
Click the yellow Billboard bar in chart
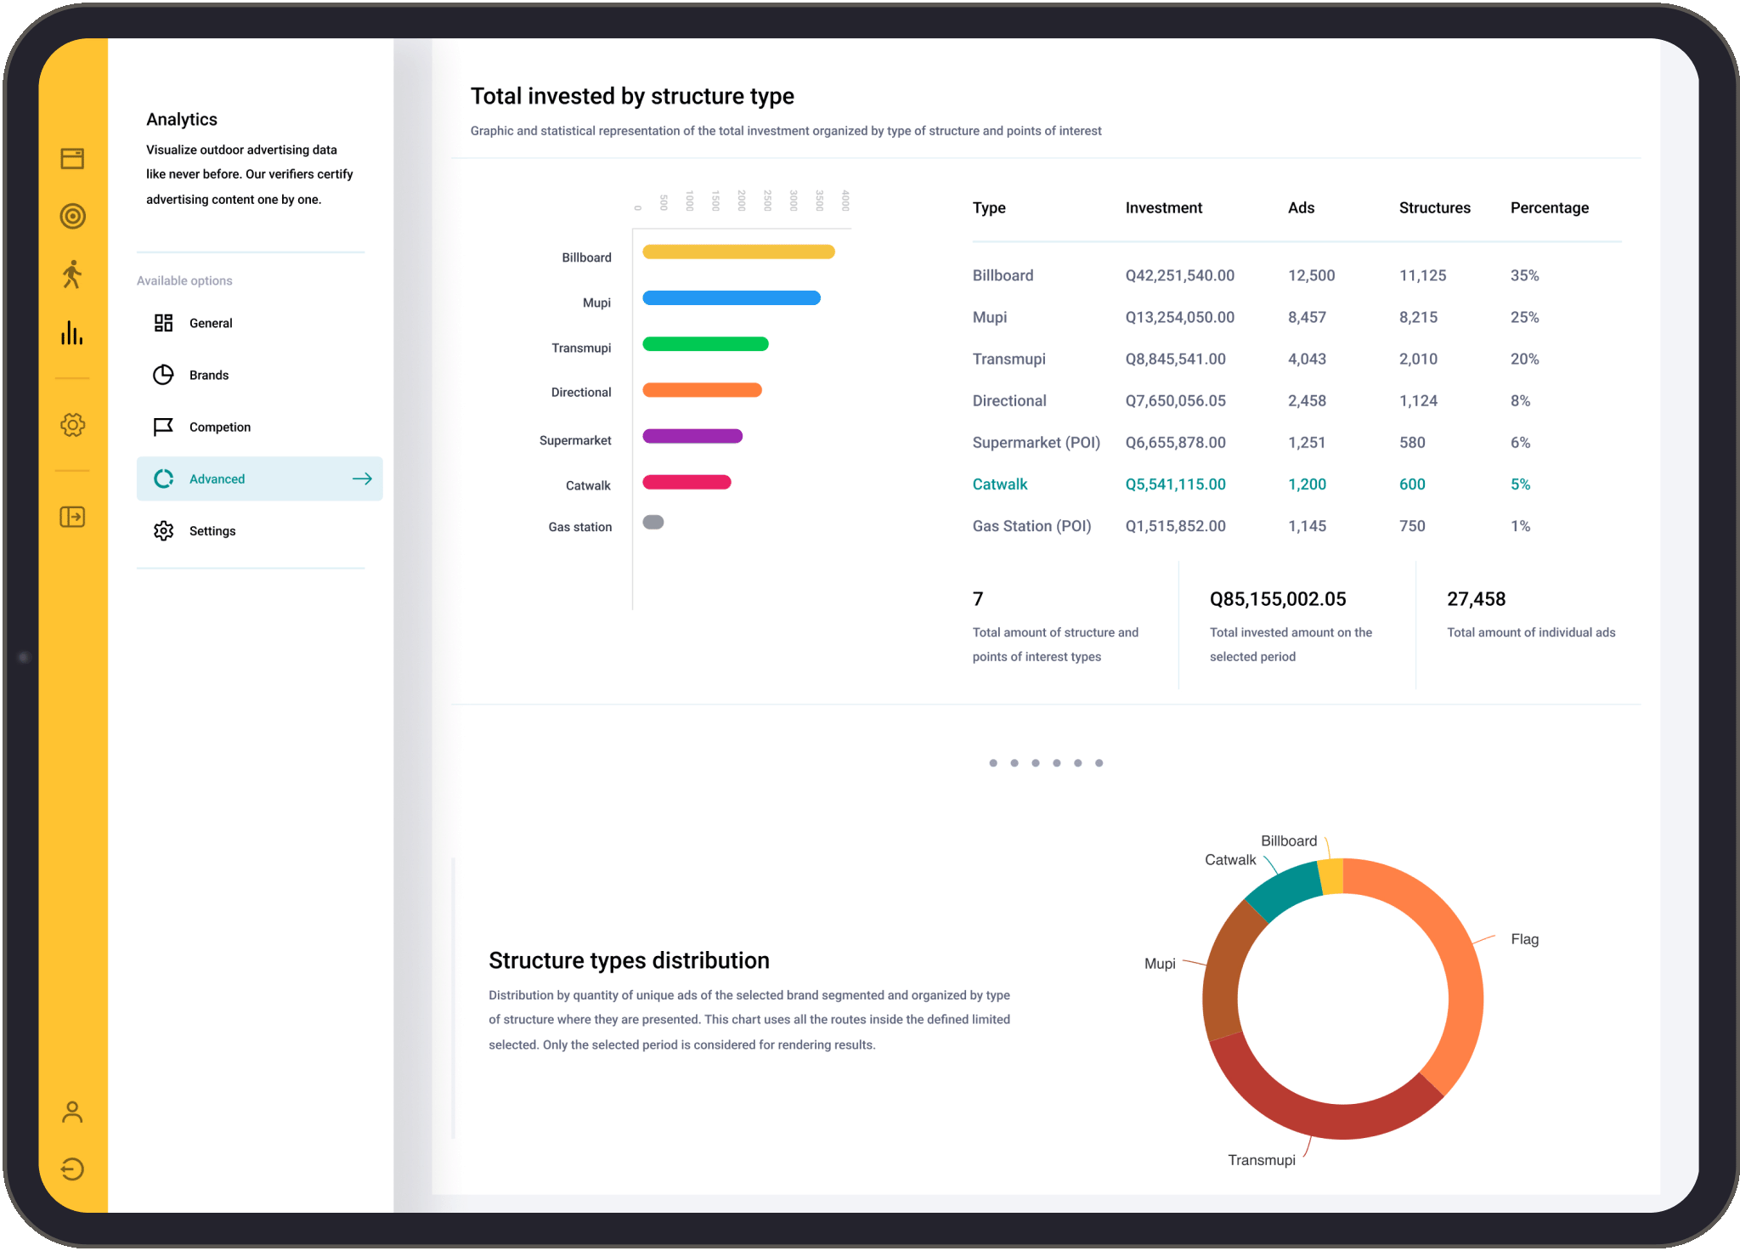pyautogui.click(x=737, y=252)
